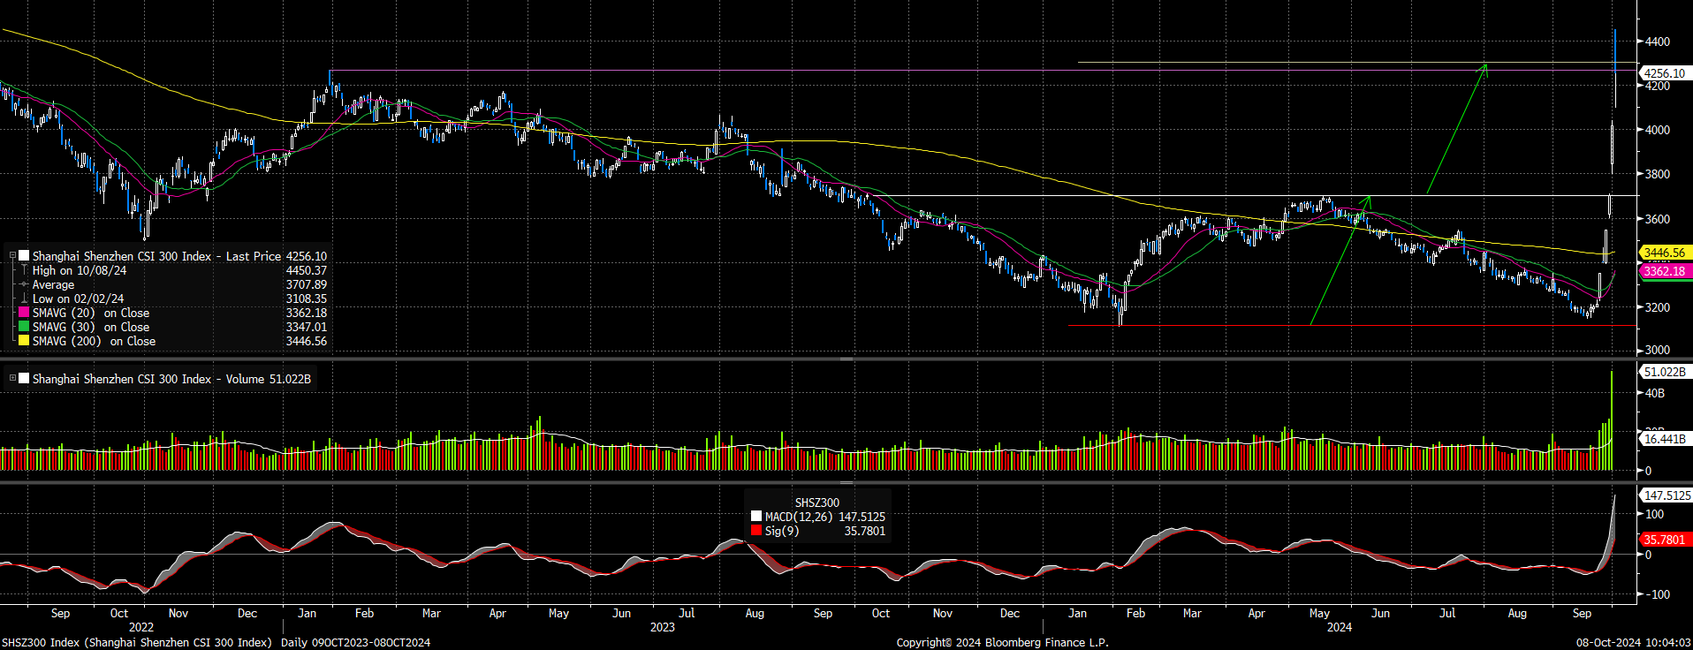Image resolution: width=1693 pixels, height=650 pixels.
Task: Click the red Sig(9) legend swatch
Action: pos(755,531)
